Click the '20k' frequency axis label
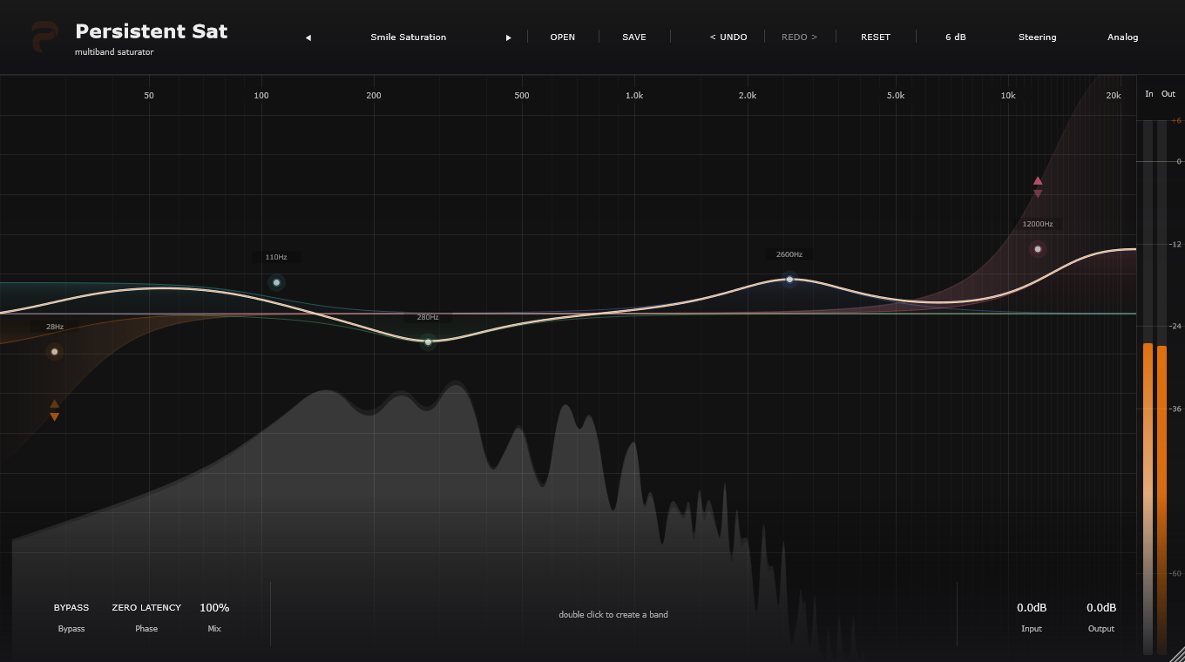Viewport: 1185px width, 662px height. pos(1114,95)
